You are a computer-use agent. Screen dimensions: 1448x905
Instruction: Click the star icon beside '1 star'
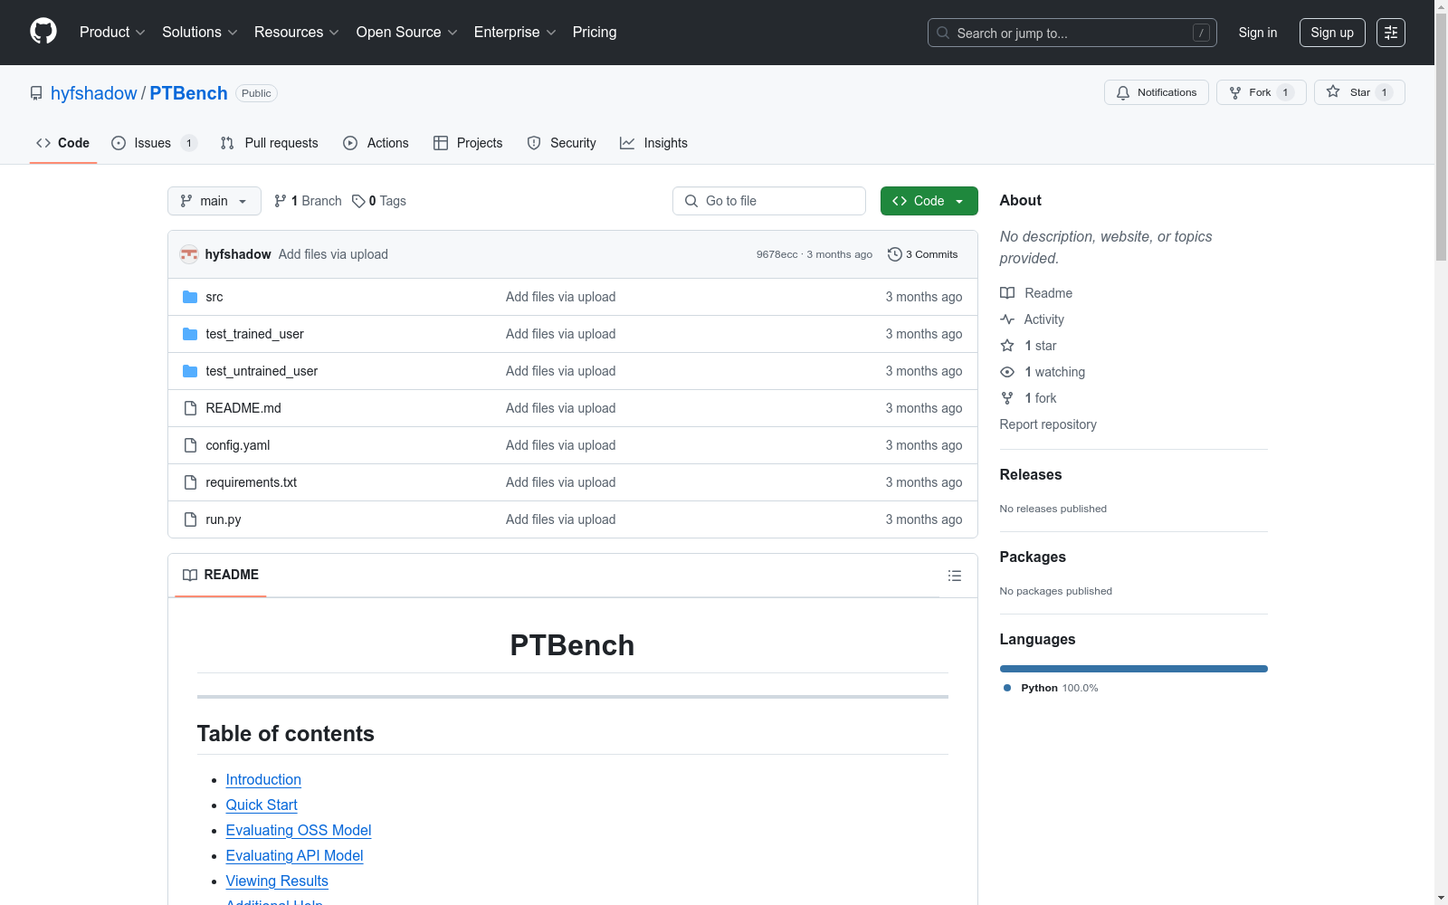click(x=1007, y=346)
